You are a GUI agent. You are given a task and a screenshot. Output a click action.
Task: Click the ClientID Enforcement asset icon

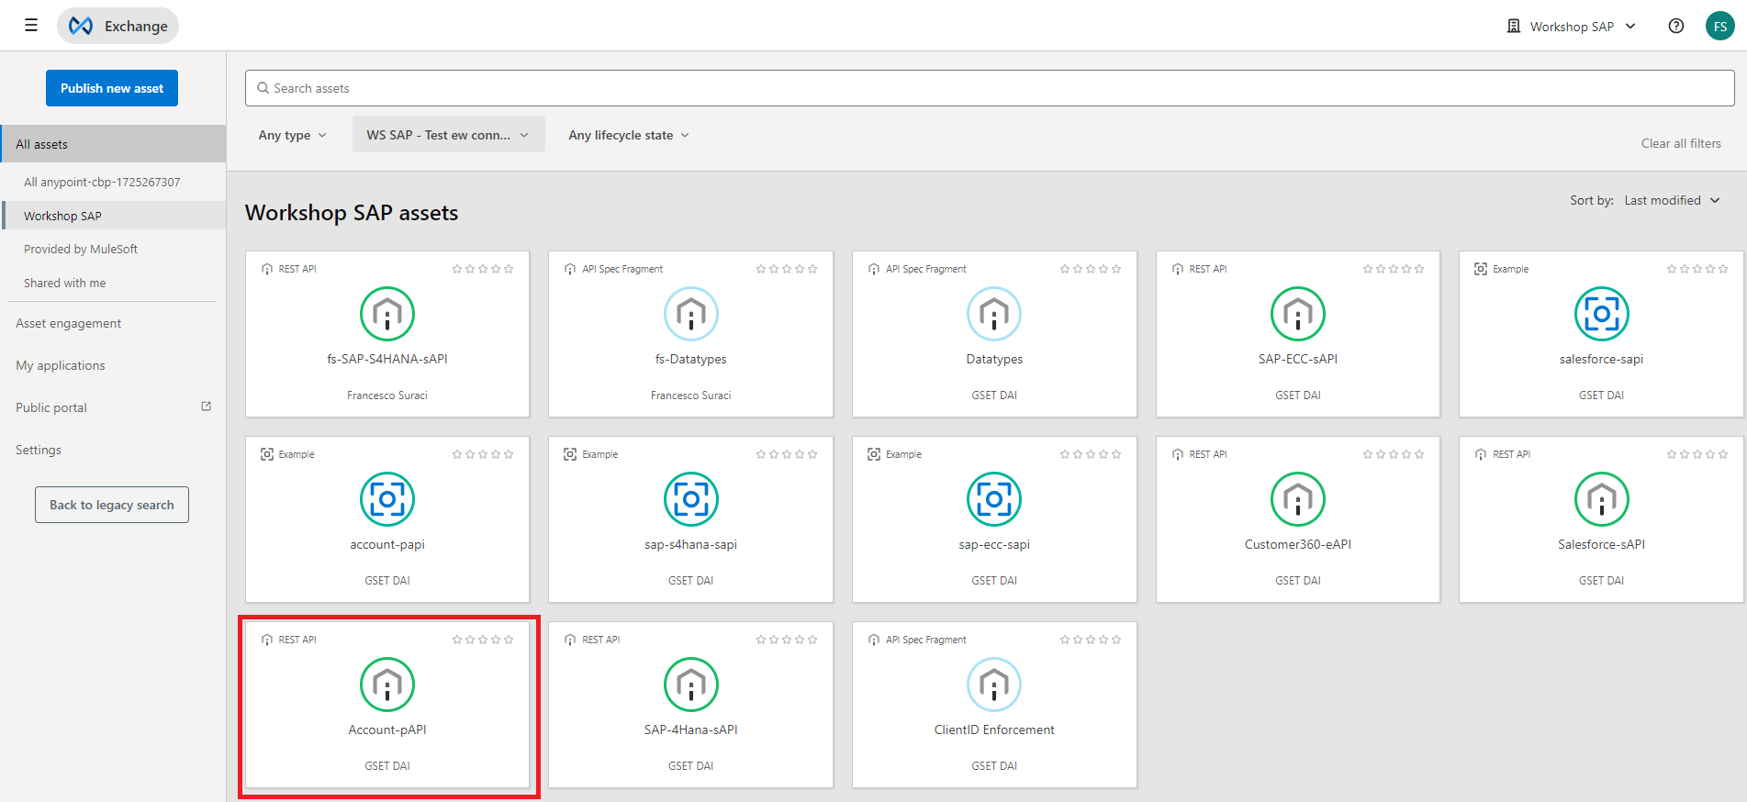(x=994, y=685)
